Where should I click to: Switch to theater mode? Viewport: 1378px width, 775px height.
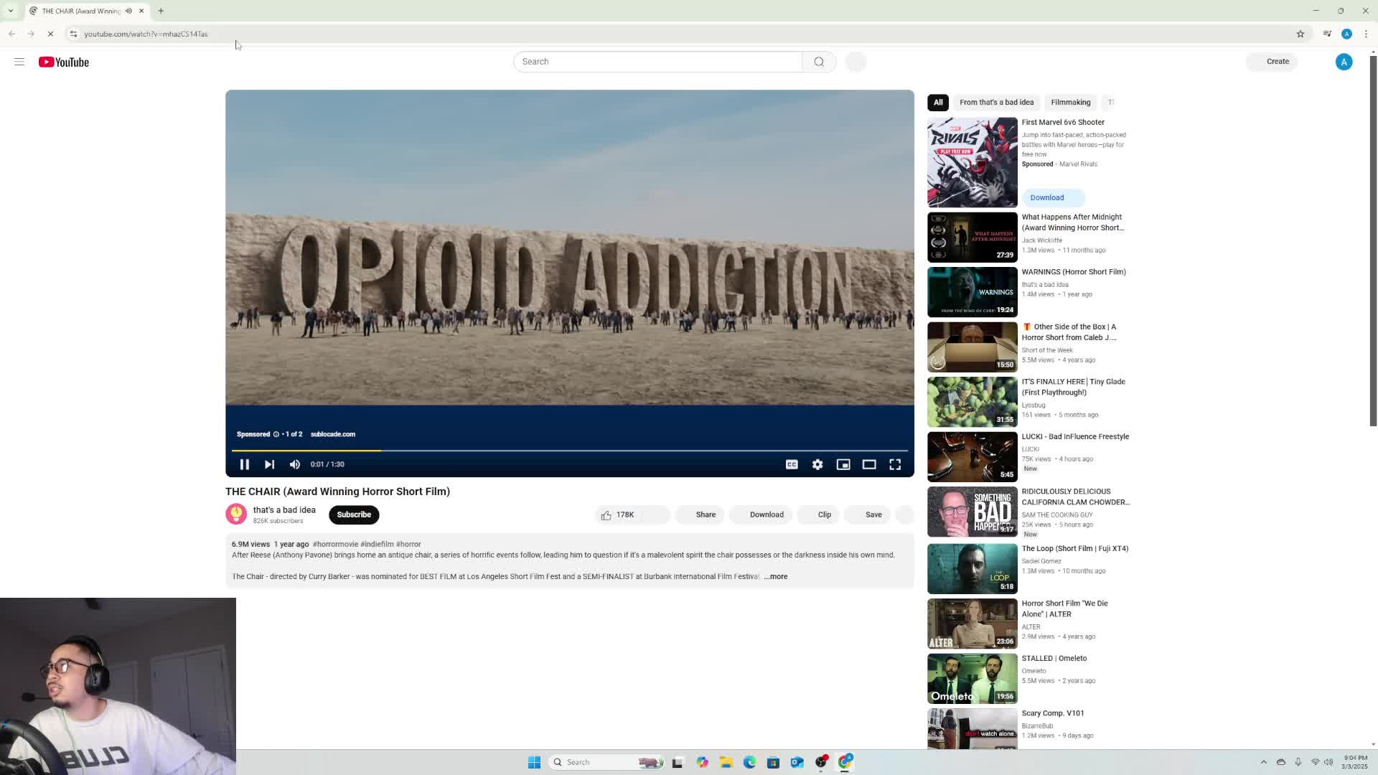pyautogui.click(x=869, y=464)
